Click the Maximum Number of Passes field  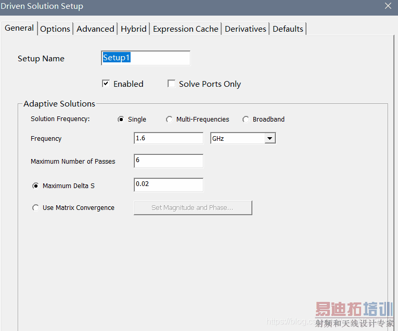[x=168, y=161]
